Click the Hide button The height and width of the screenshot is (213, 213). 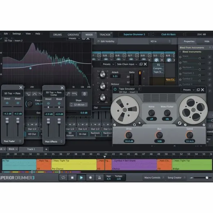(207, 41)
